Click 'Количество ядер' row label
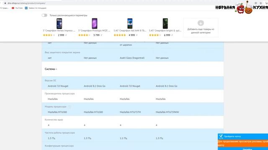 (54, 120)
